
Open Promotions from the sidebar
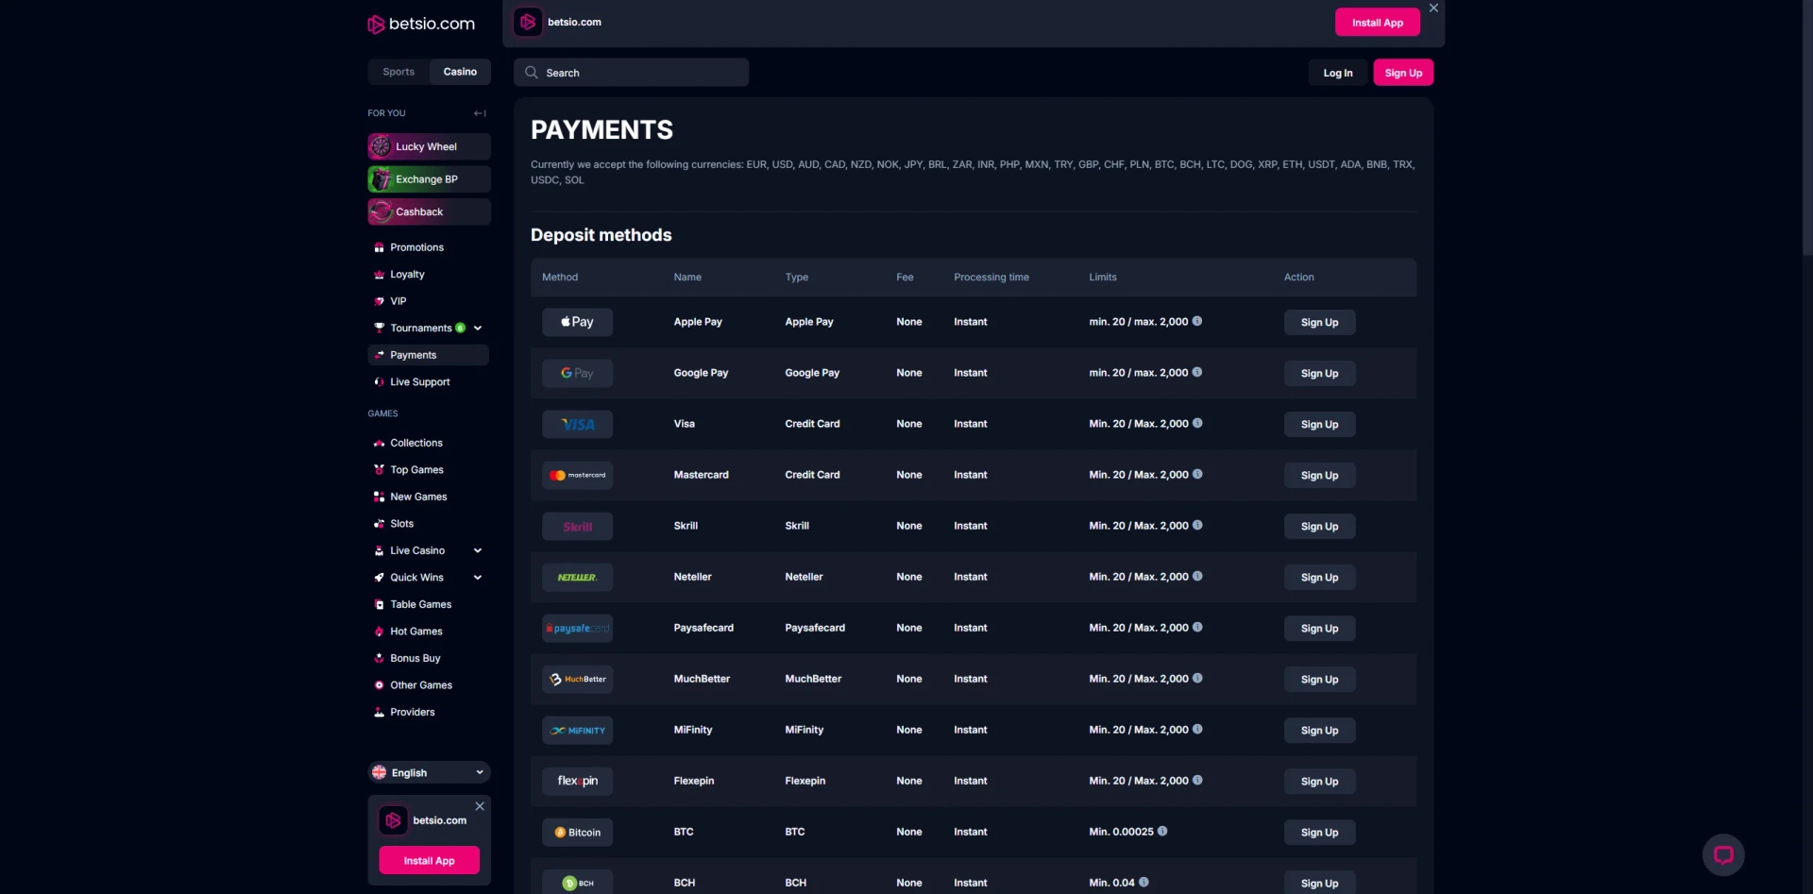click(x=416, y=247)
